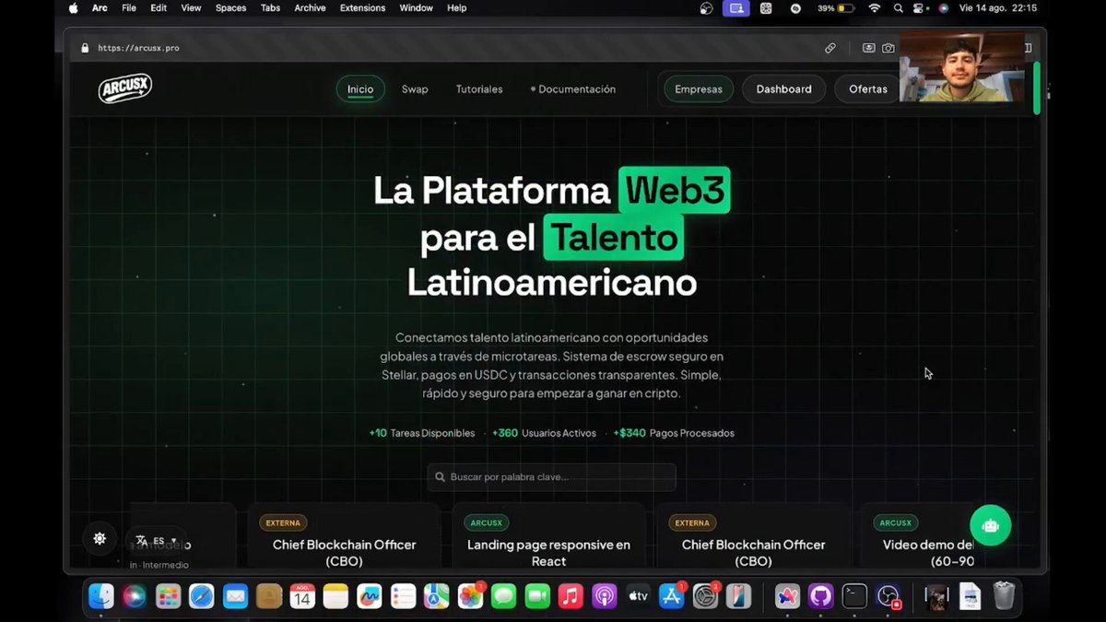Open Safari from the dock

(202, 596)
